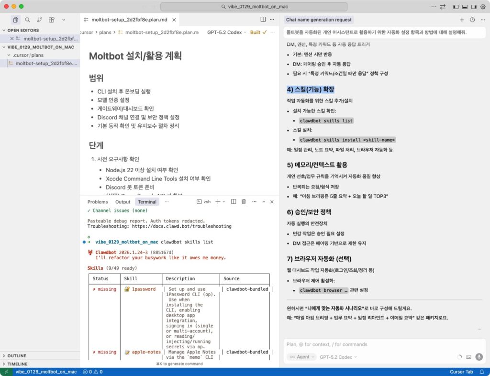Click the Cursor Tab status bar button
Screen dimensions: 490x376
(461, 372)
